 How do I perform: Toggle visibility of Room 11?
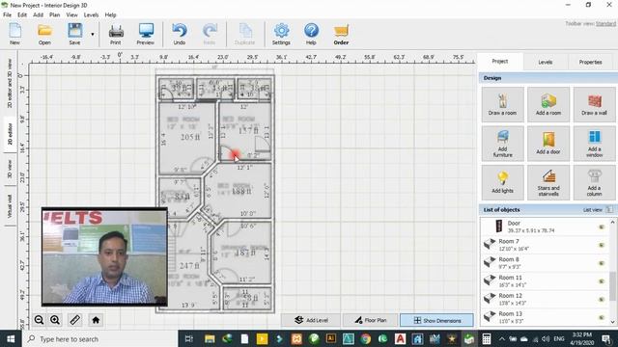(602, 281)
